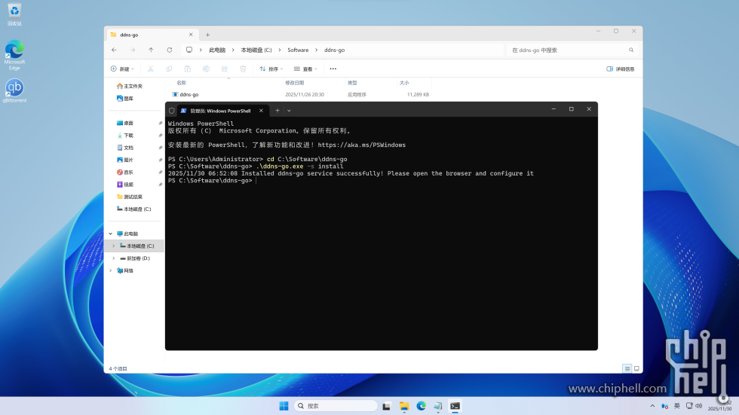Open qBittorrent from the desktop
Screen dimensions: 739x415
(14, 89)
